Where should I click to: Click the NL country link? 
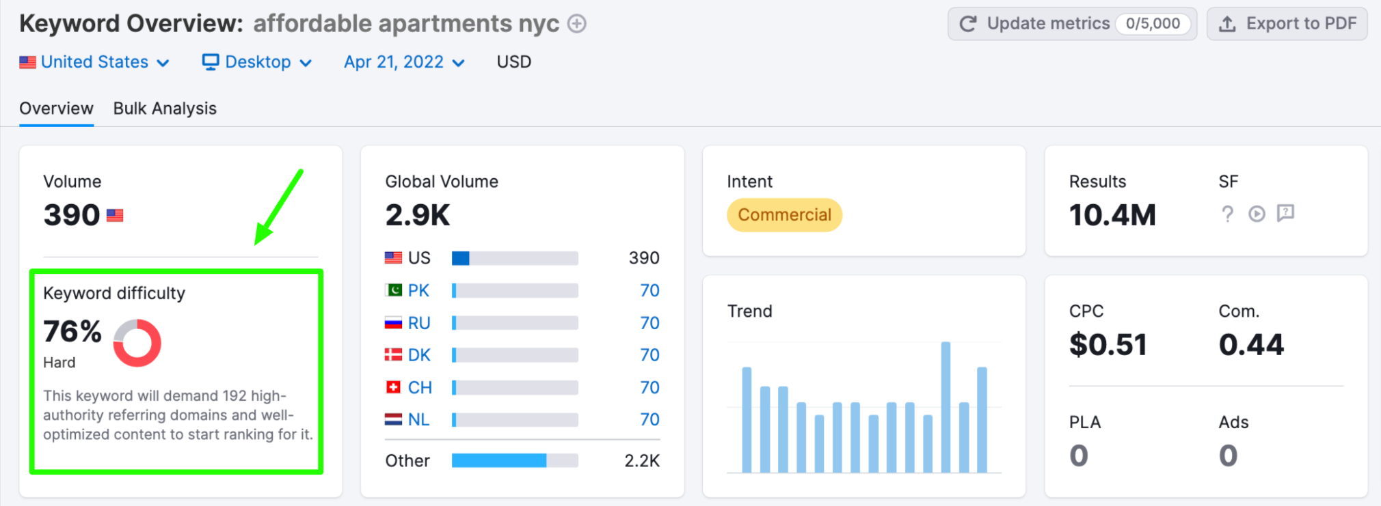tap(418, 419)
